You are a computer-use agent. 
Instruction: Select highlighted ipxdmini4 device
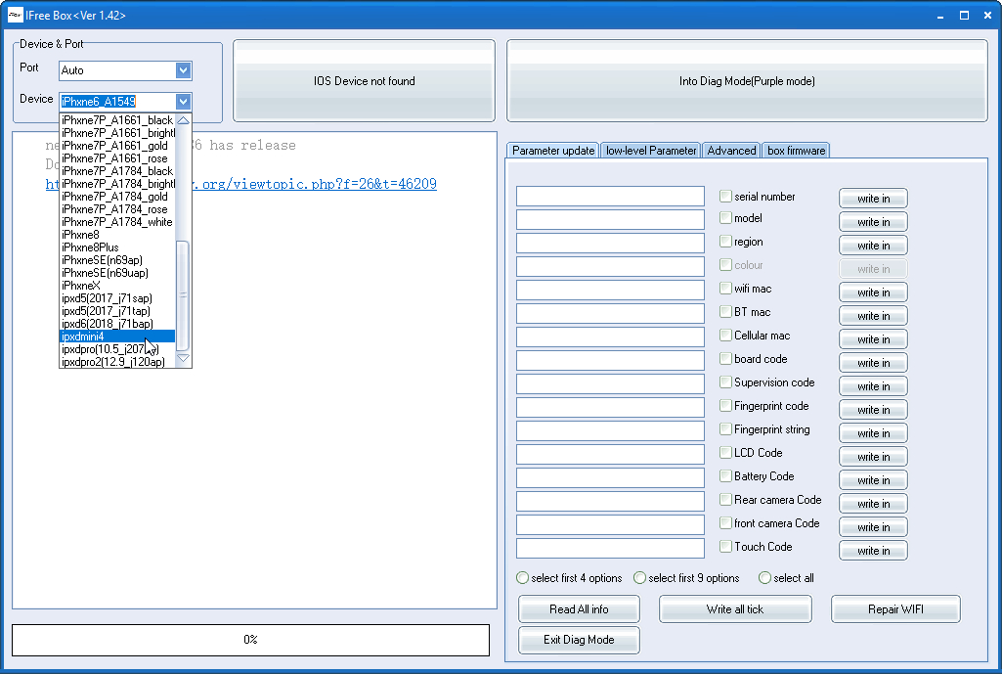click(117, 337)
